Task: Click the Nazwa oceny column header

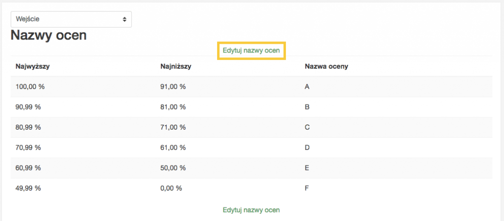Action: click(x=327, y=66)
